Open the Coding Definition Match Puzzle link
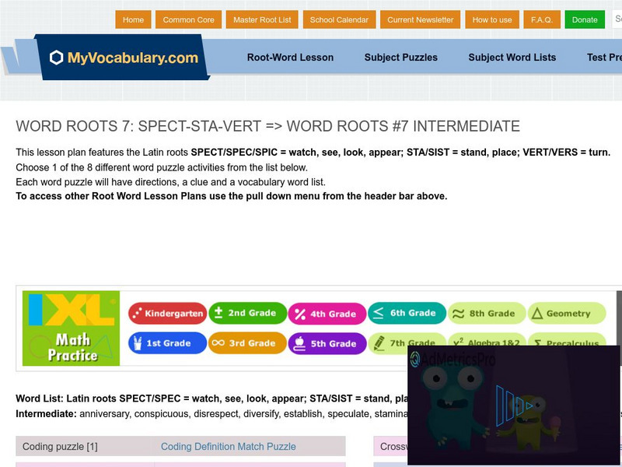622x467 pixels. click(x=228, y=447)
